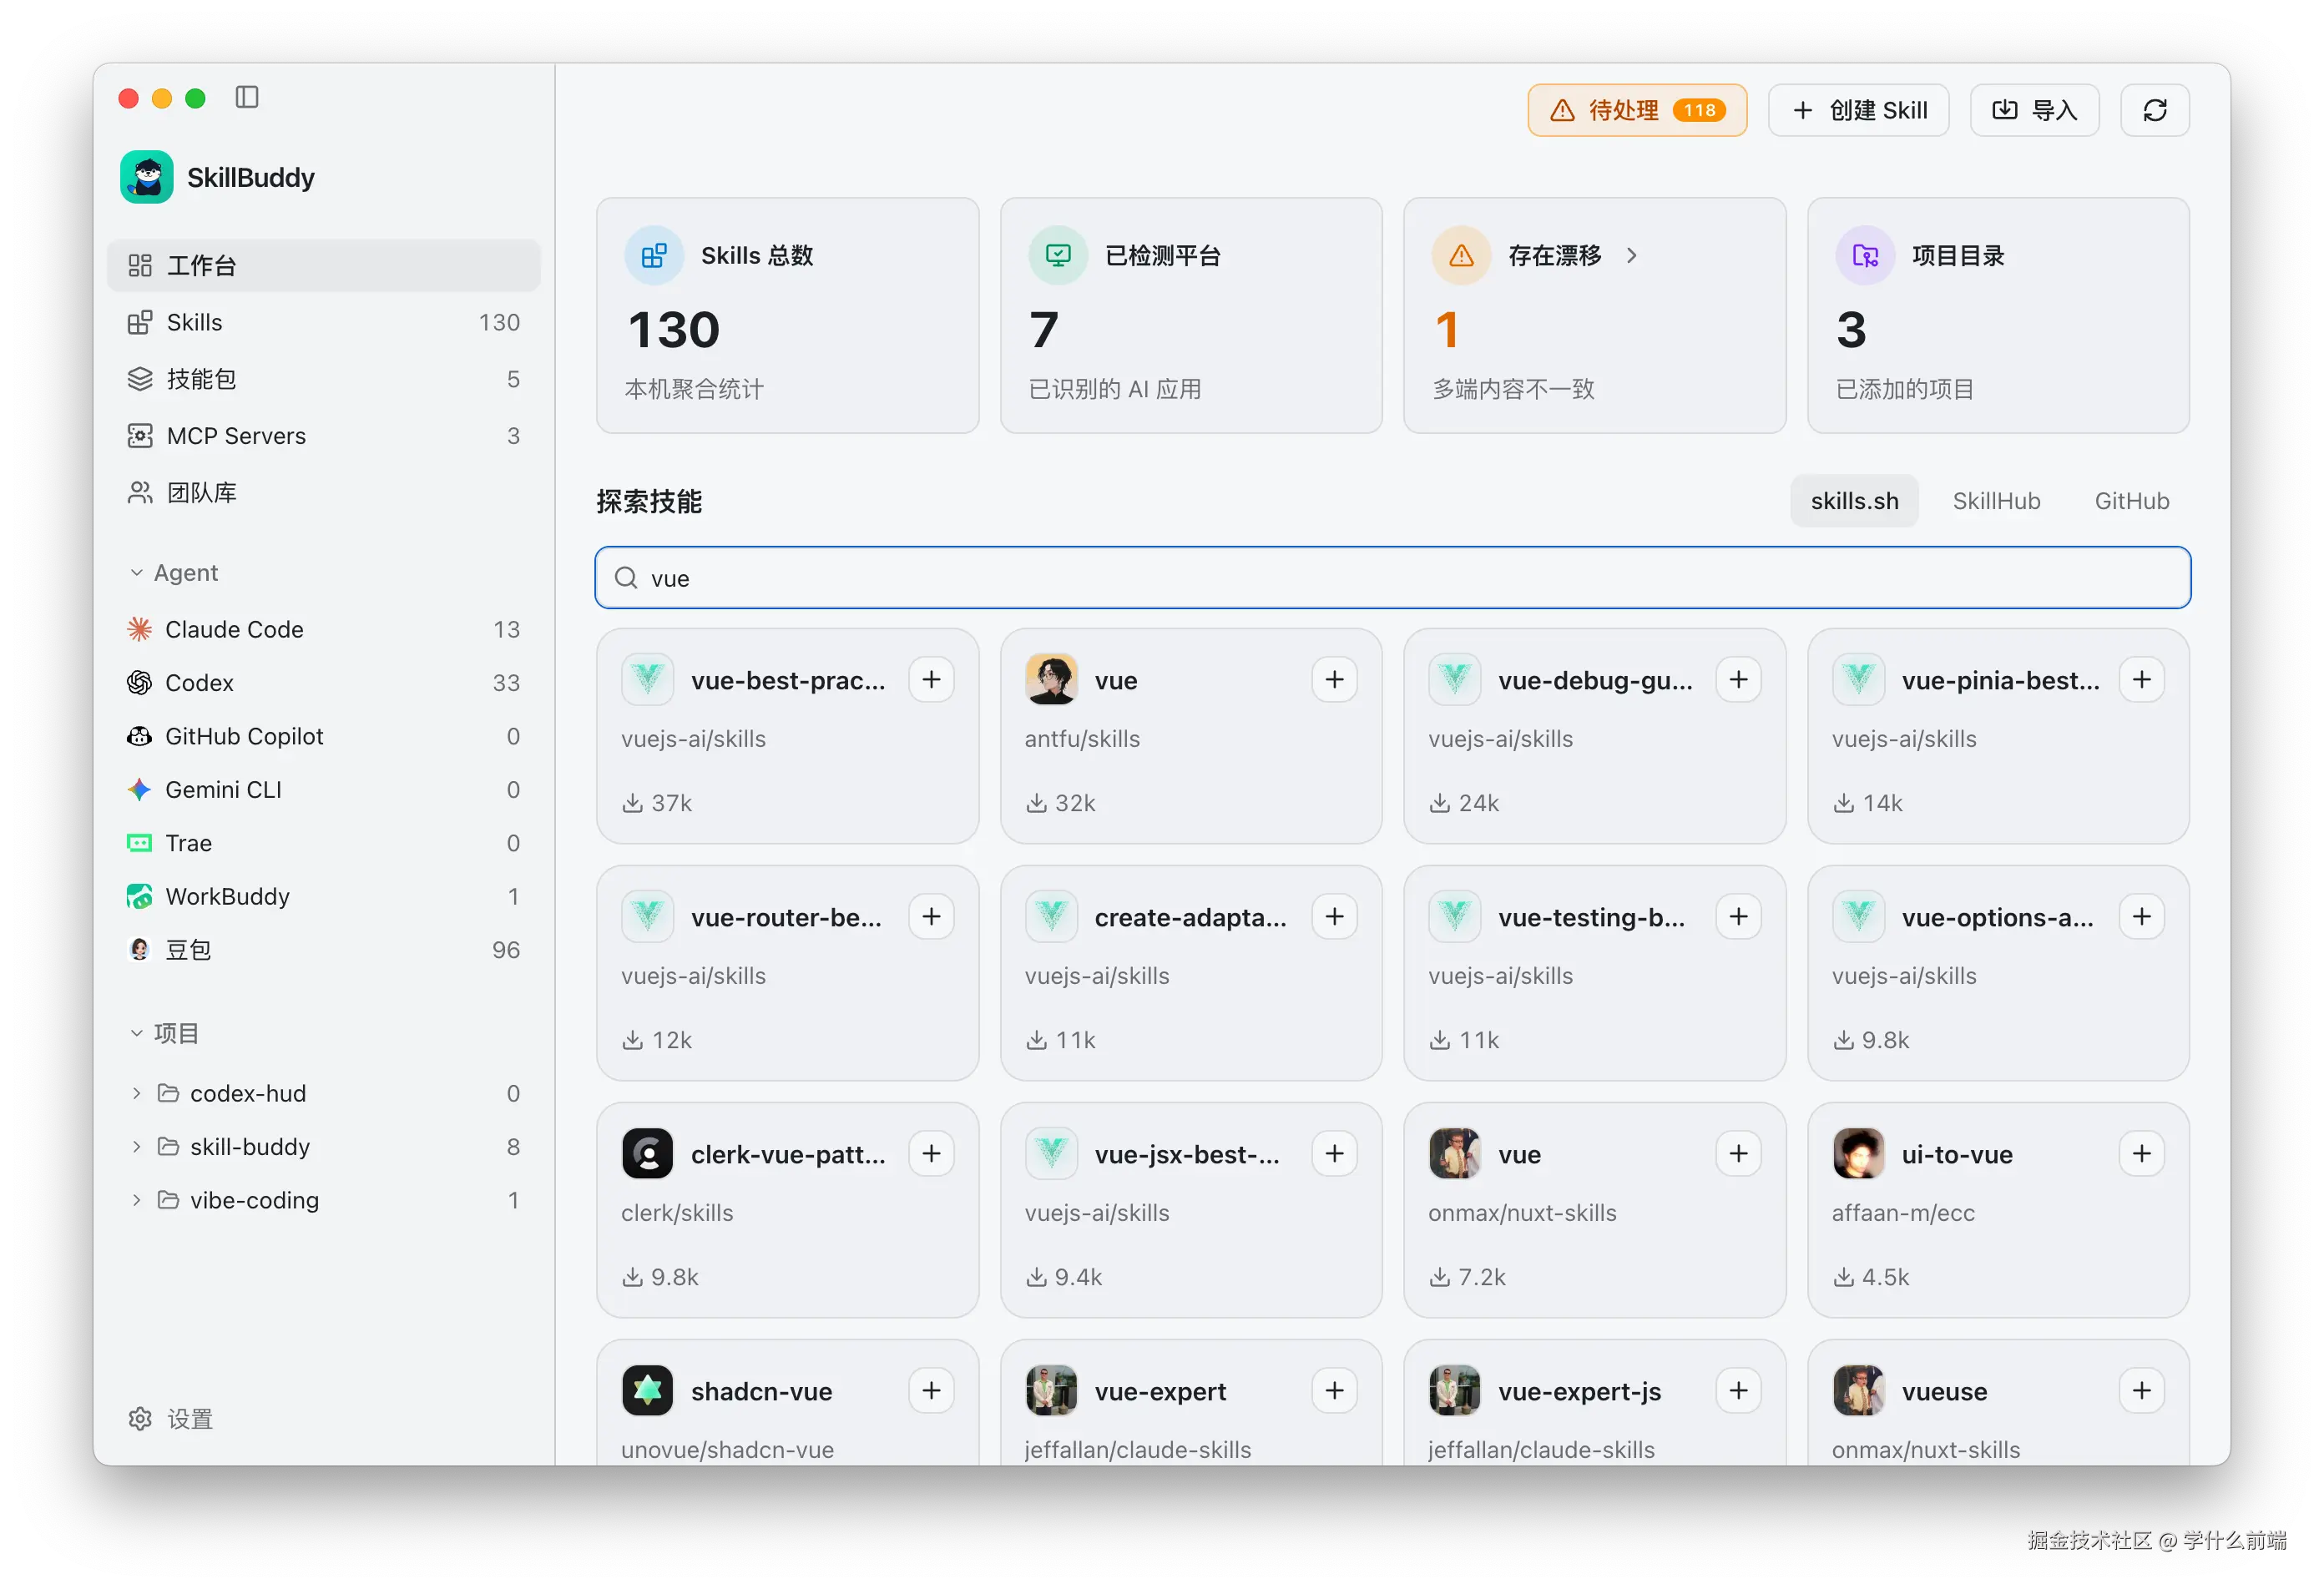Viewport: 2324px width, 1589px height.
Task: Expand the skill-buddy project
Action: pyautogui.click(x=137, y=1147)
